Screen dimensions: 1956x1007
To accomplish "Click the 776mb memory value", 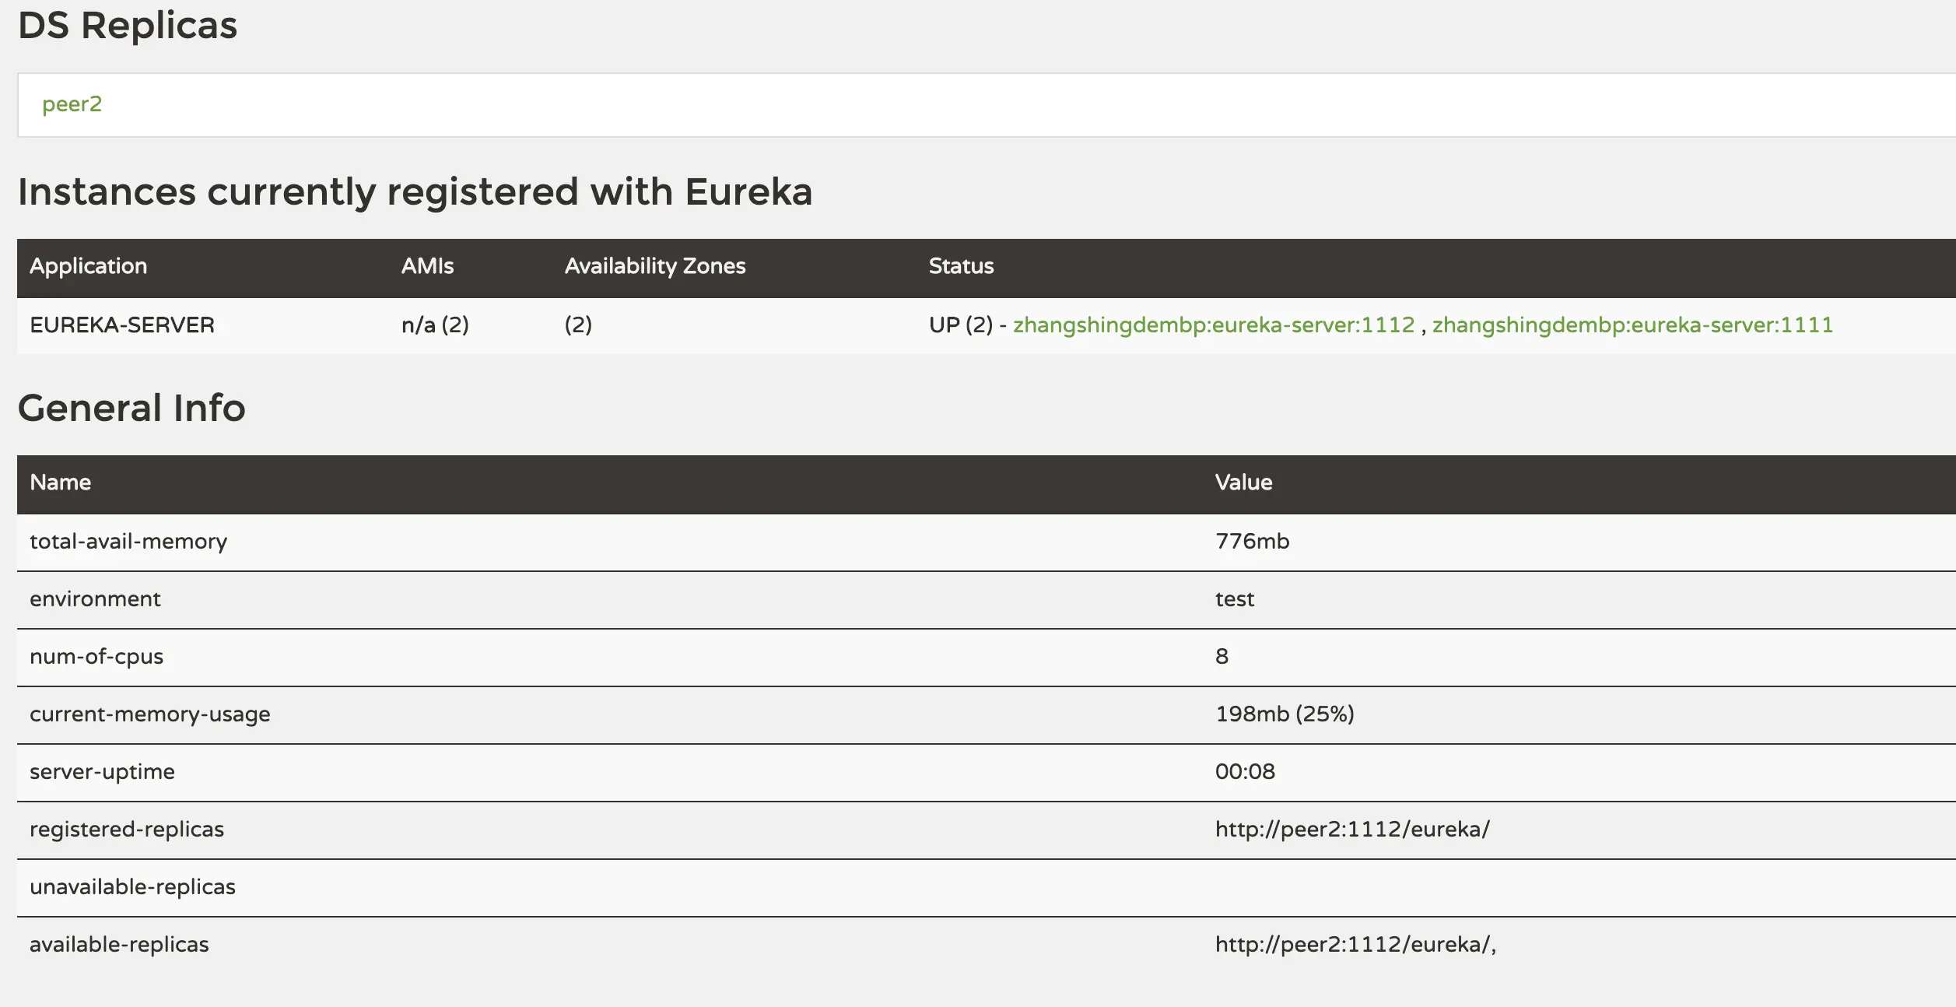I will tap(1252, 542).
